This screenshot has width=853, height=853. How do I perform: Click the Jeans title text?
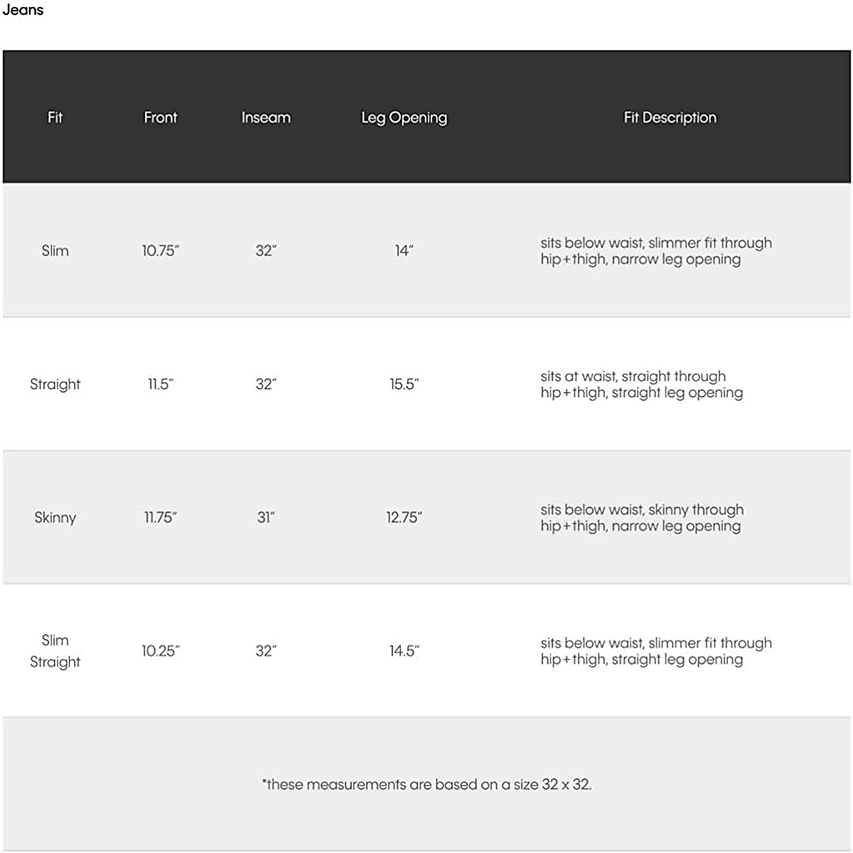pos(23,10)
